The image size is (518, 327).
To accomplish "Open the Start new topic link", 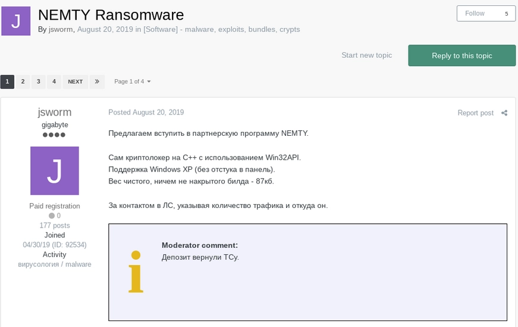I will pyautogui.click(x=366, y=55).
